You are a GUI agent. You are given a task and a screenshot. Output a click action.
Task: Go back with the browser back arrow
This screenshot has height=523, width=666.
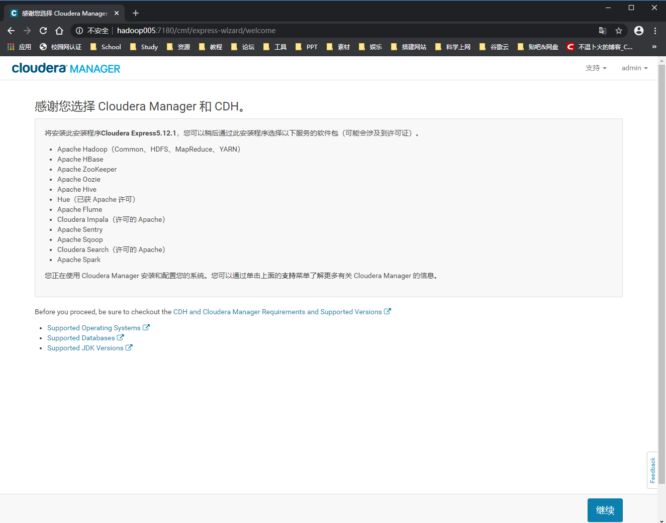[11, 31]
